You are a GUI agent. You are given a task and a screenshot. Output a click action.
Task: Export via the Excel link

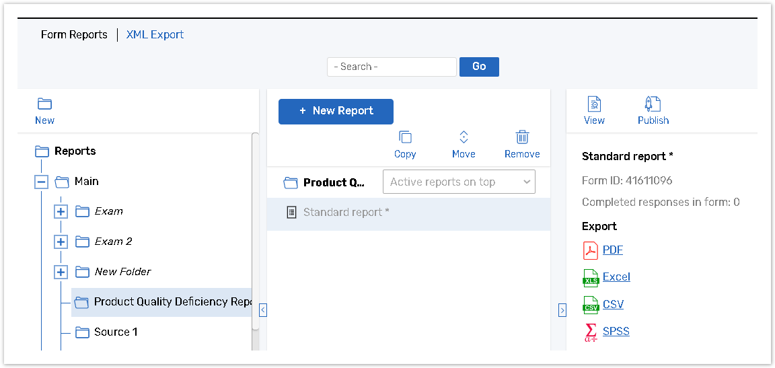point(616,277)
